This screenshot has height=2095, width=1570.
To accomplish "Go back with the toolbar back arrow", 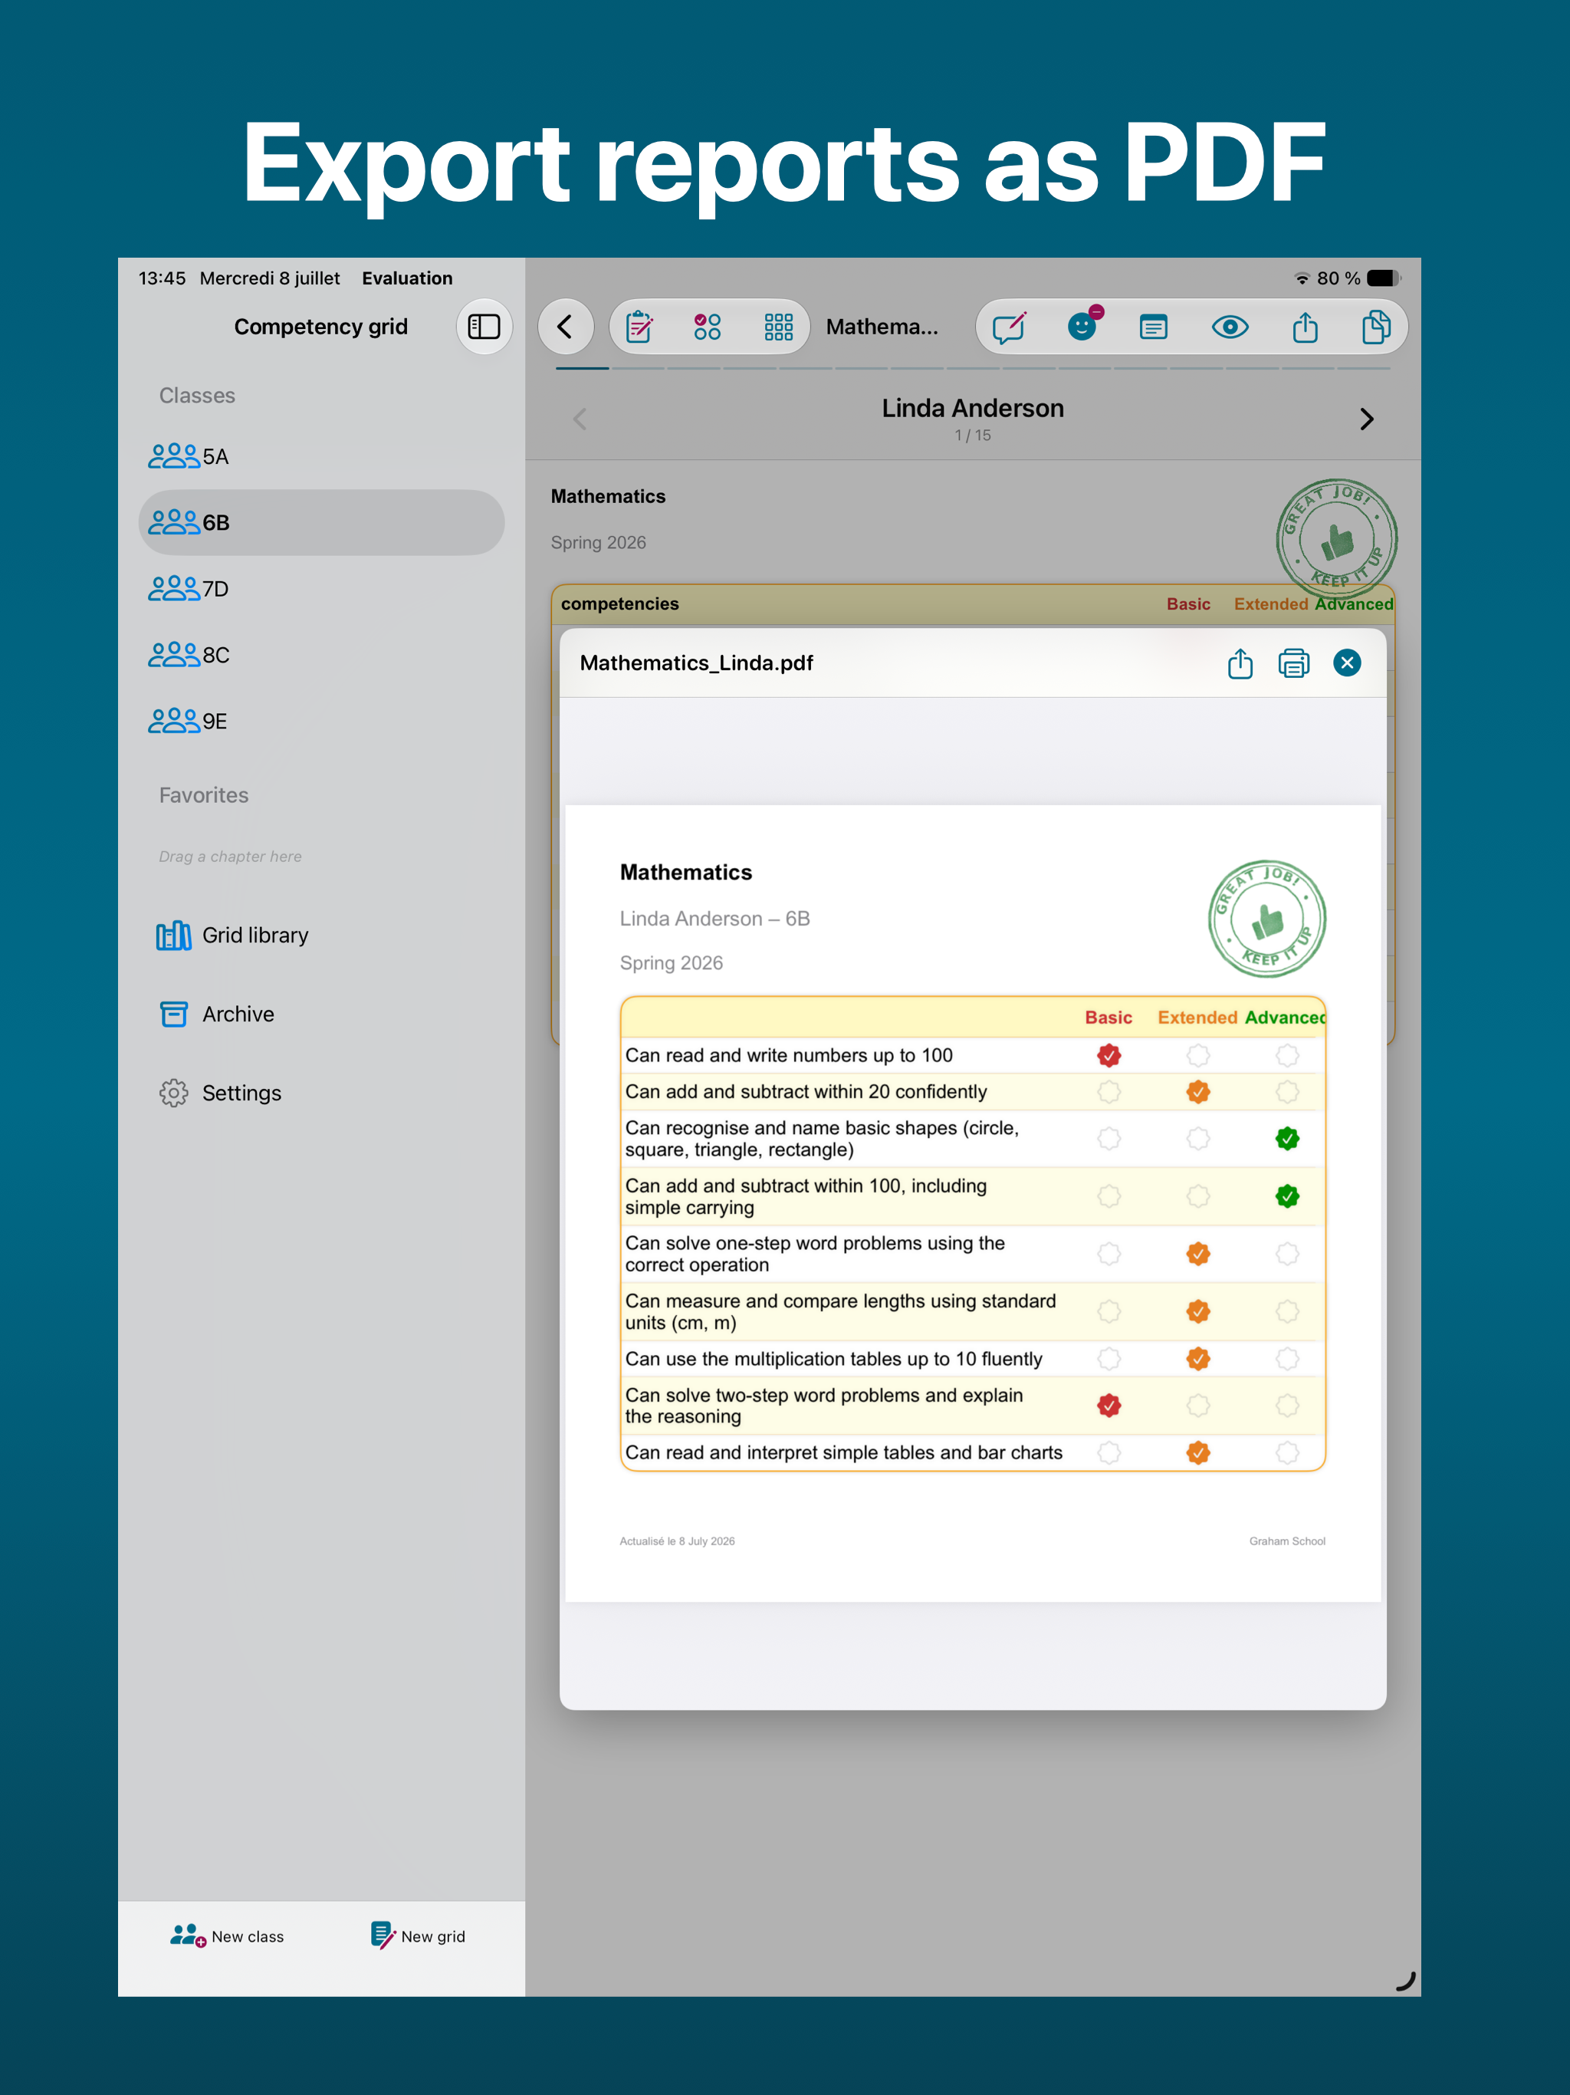I will click(x=565, y=327).
